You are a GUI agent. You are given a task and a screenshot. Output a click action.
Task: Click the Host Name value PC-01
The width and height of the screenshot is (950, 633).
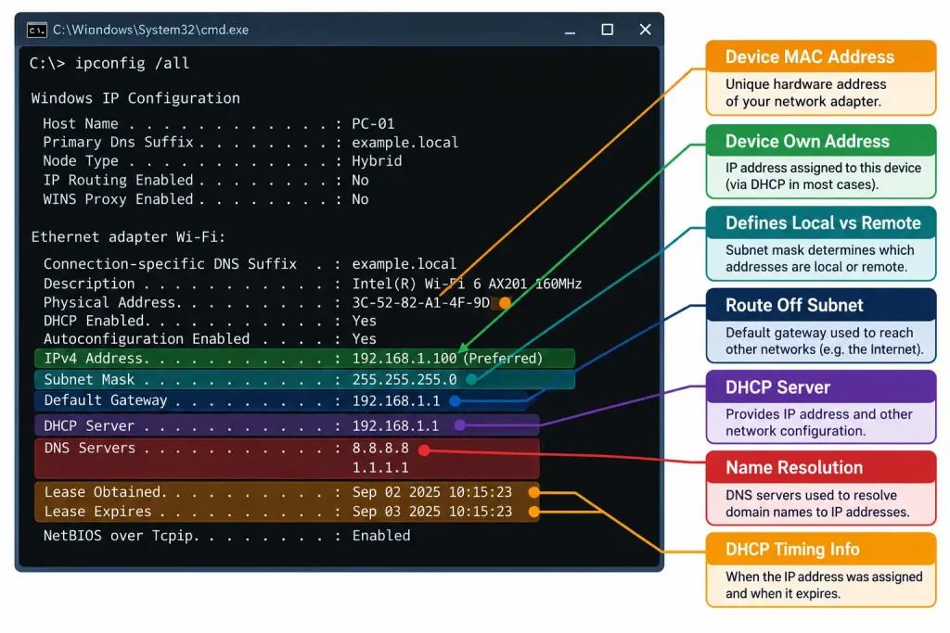point(373,123)
